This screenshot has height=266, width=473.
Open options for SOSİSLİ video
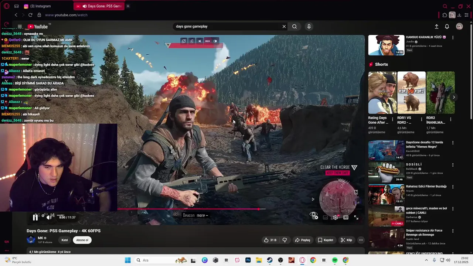coord(453,165)
